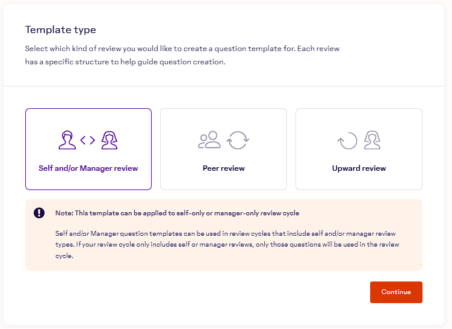Click the horizontal divider below the description
Screen dimensions: 452x329
226,86
